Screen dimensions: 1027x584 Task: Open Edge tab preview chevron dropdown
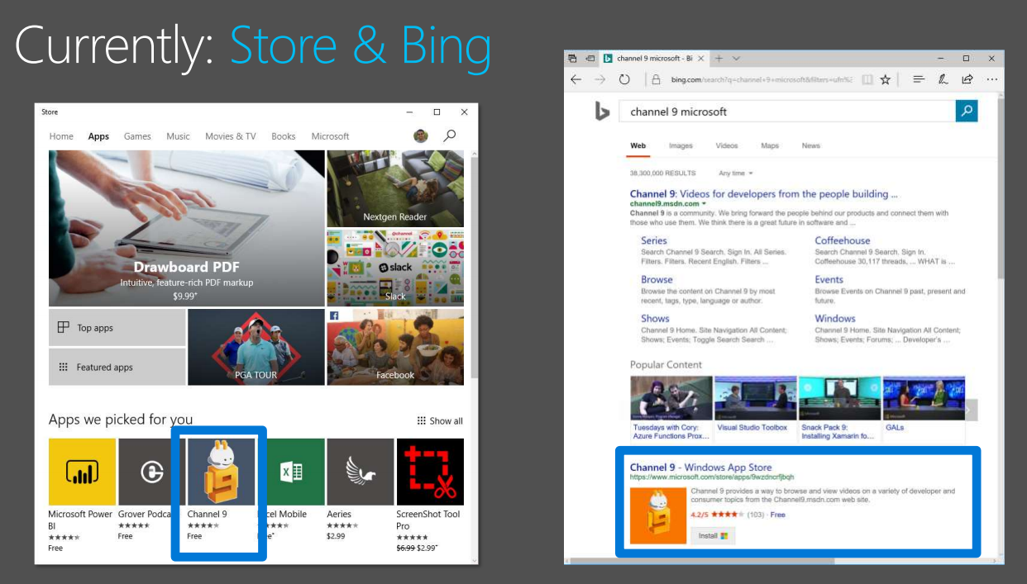pyautogui.click(x=736, y=58)
